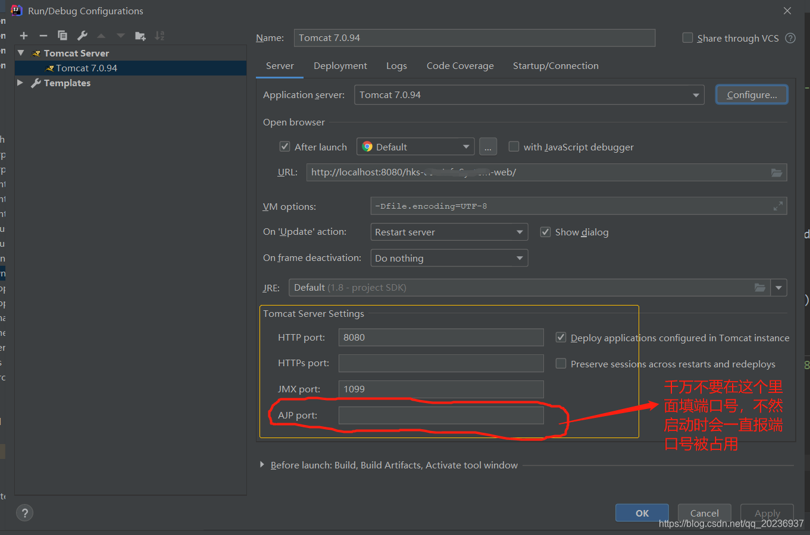Switch to Startup/Connection tab
The width and height of the screenshot is (810, 535).
(556, 66)
